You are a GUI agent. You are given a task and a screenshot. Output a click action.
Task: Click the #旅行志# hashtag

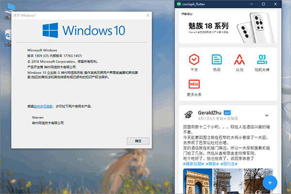tap(229, 164)
